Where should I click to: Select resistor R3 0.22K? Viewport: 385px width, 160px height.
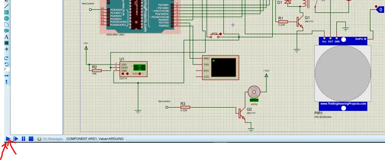pos(185,107)
